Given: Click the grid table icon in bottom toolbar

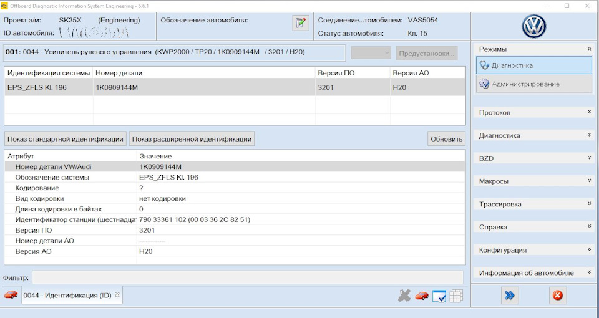Looking at the screenshot, I should click(x=456, y=296).
